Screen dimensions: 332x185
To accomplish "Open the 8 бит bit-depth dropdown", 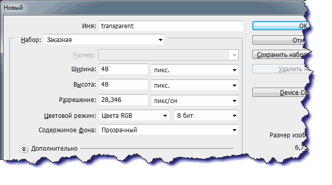I will point(206,115).
